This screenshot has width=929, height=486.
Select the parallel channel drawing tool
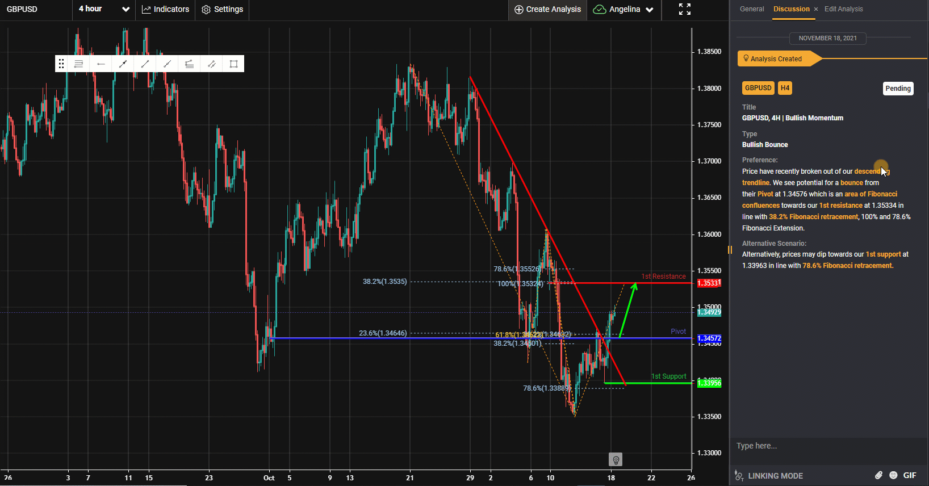pyautogui.click(x=211, y=64)
